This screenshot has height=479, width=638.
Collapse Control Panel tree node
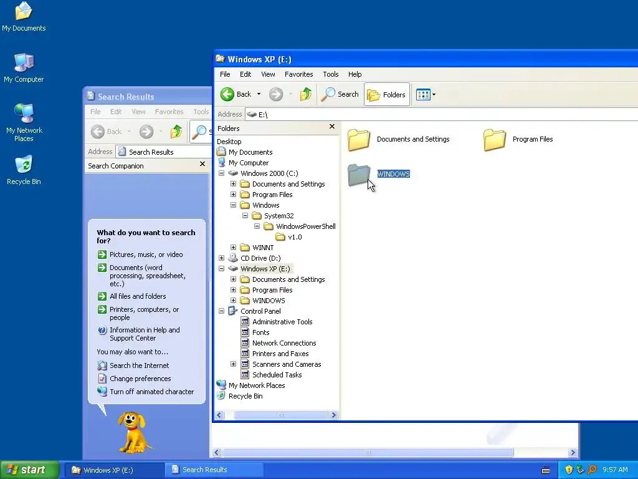[x=221, y=311]
